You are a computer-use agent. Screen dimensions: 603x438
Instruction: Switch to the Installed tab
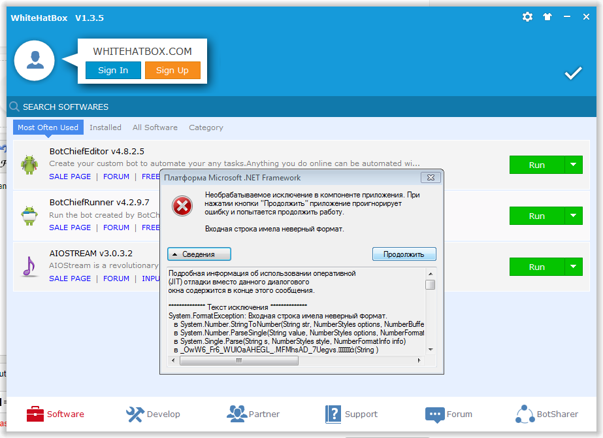point(105,127)
